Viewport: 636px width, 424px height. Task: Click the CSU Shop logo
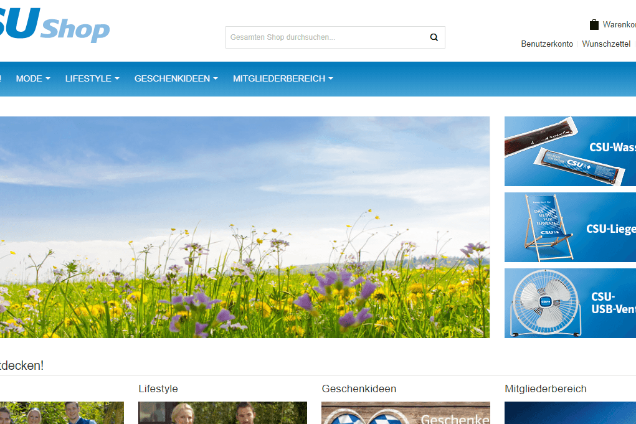click(55, 24)
